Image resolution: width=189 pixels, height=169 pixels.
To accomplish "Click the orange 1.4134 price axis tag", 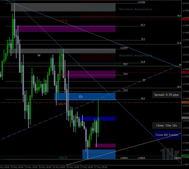I will (x=185, y=102).
